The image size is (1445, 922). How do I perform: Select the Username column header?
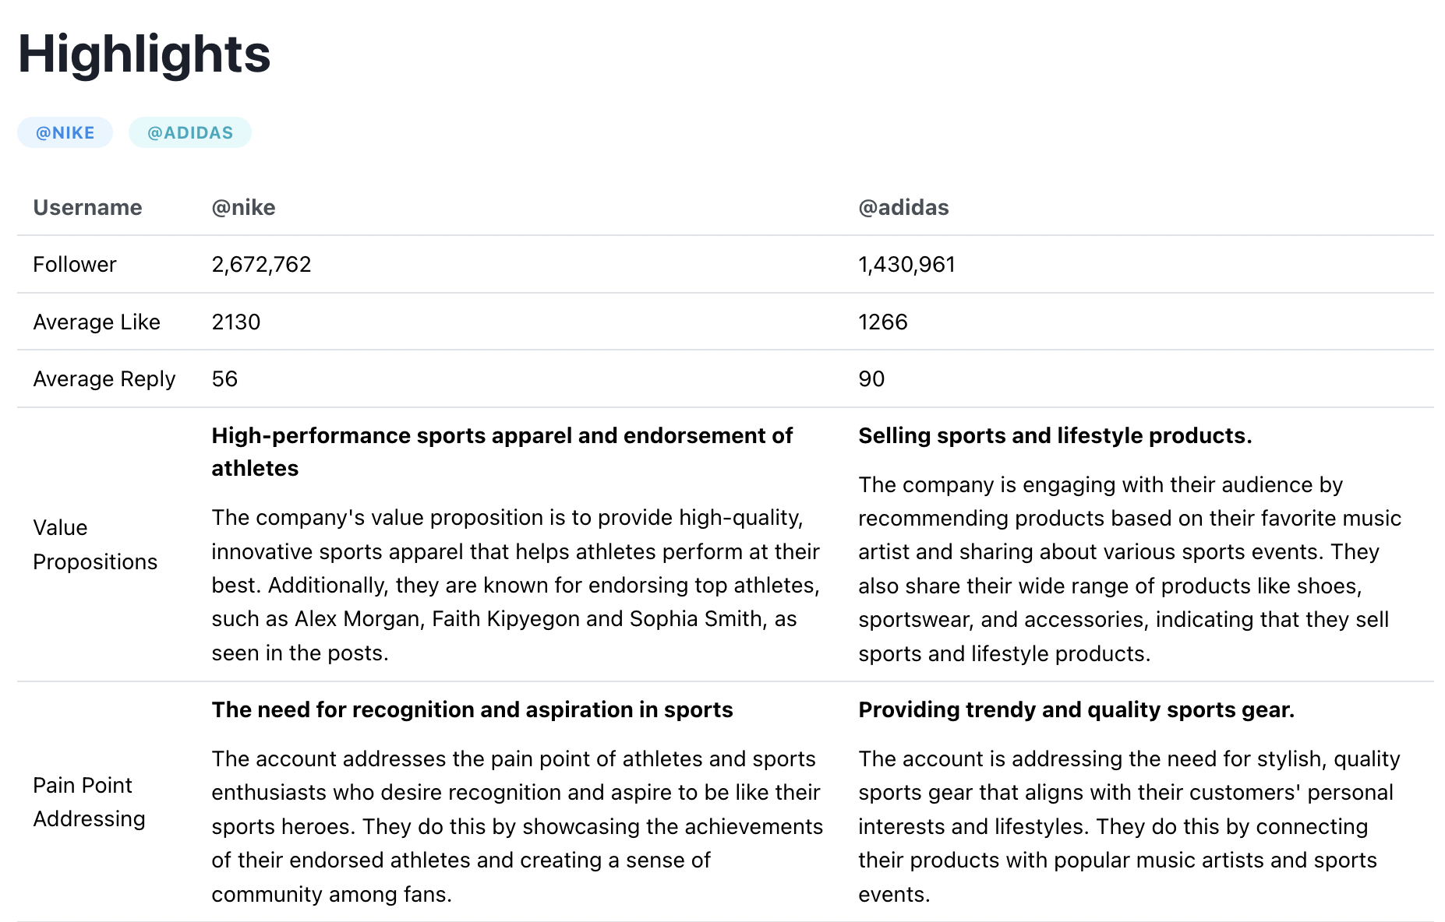click(x=87, y=207)
